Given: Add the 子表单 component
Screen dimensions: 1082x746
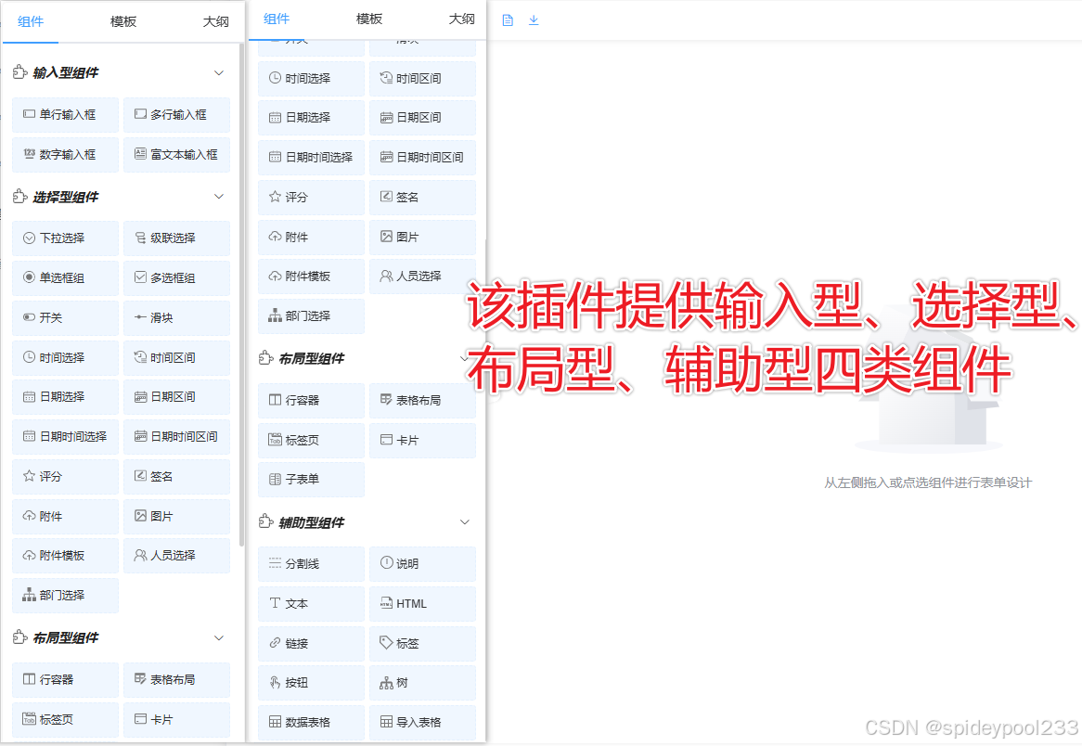Looking at the screenshot, I should (311, 480).
